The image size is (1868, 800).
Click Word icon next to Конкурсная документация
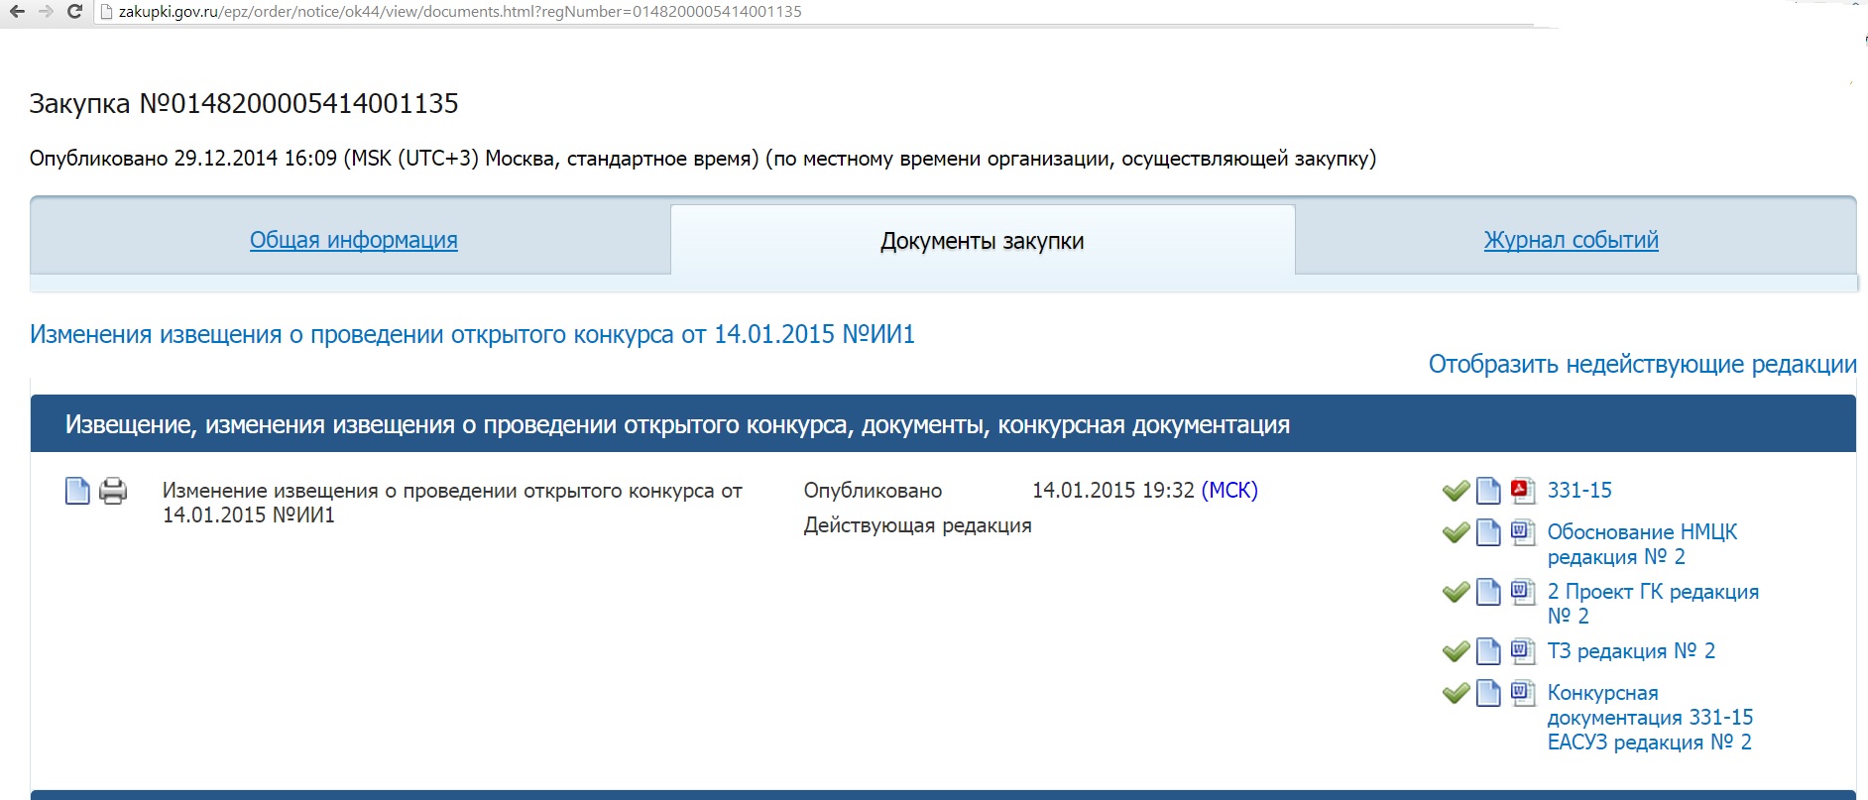point(1522,693)
